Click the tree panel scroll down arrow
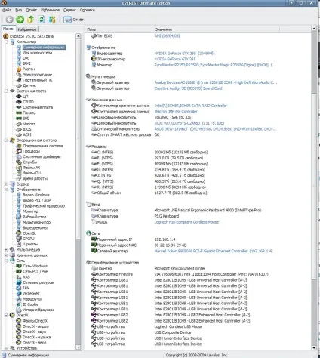Image resolution: width=320 pixels, height=358 pixels. 78,347
